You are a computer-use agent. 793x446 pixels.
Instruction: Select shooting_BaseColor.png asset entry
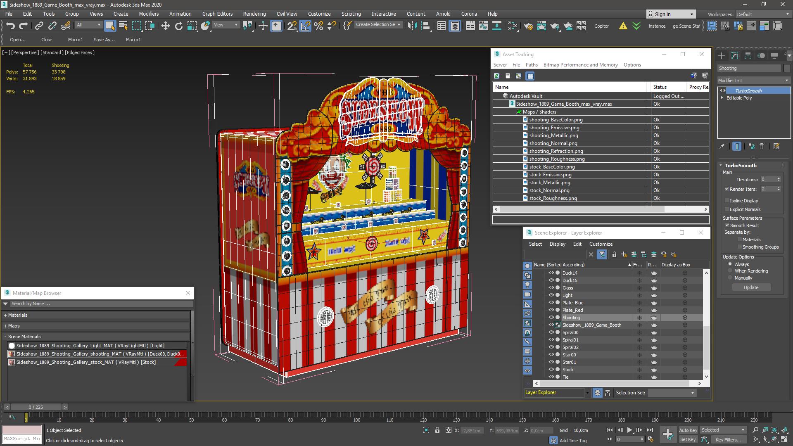coord(556,119)
